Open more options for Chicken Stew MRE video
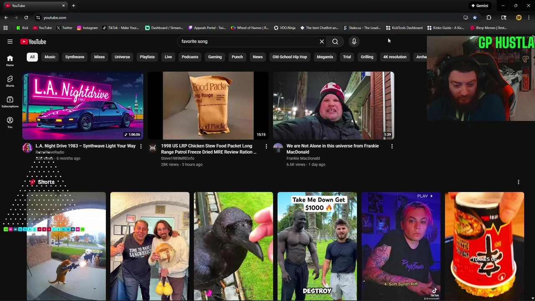This screenshot has height=301, width=535. click(266, 146)
